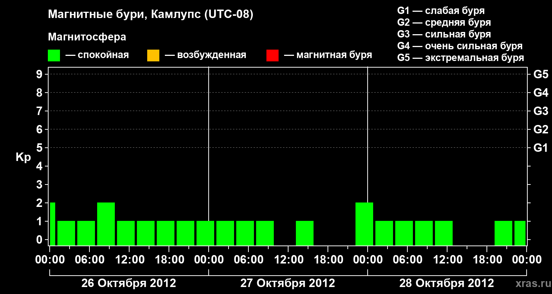Click the isolated Kp 1 bar after 12:00 on 27 October
Screen dimensions: 552x294
point(305,233)
